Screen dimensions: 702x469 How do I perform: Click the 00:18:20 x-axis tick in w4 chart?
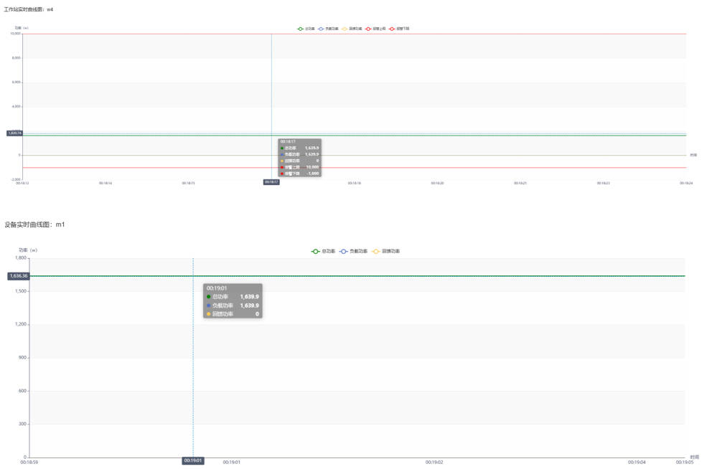click(x=437, y=183)
